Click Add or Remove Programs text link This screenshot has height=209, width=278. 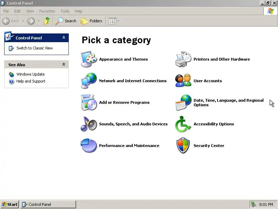click(124, 102)
